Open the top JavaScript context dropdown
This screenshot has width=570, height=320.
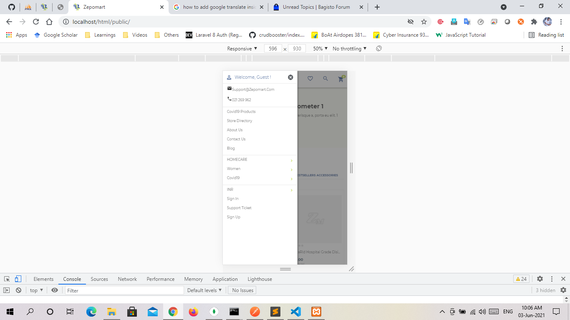[x=37, y=290]
